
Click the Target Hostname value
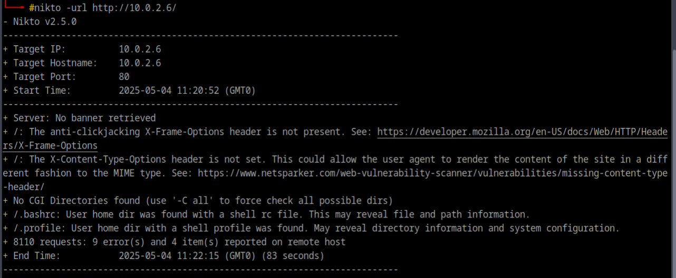point(140,63)
